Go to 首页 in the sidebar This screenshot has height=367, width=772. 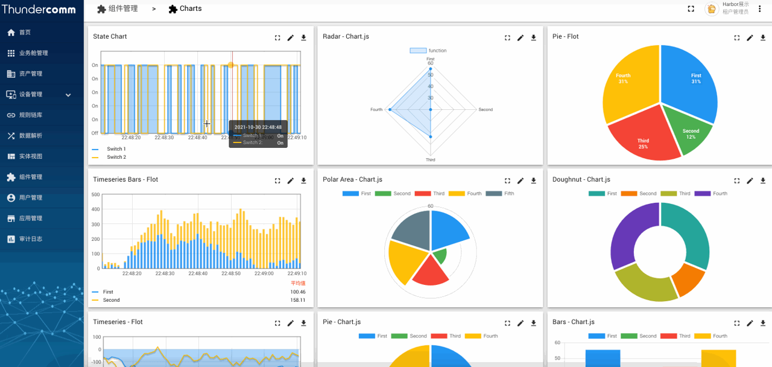click(25, 33)
